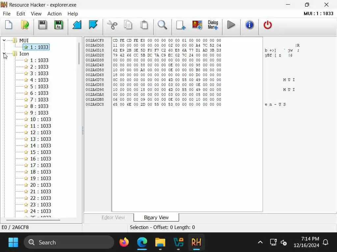Select Icon resource 7 : 1033

click(x=39, y=100)
